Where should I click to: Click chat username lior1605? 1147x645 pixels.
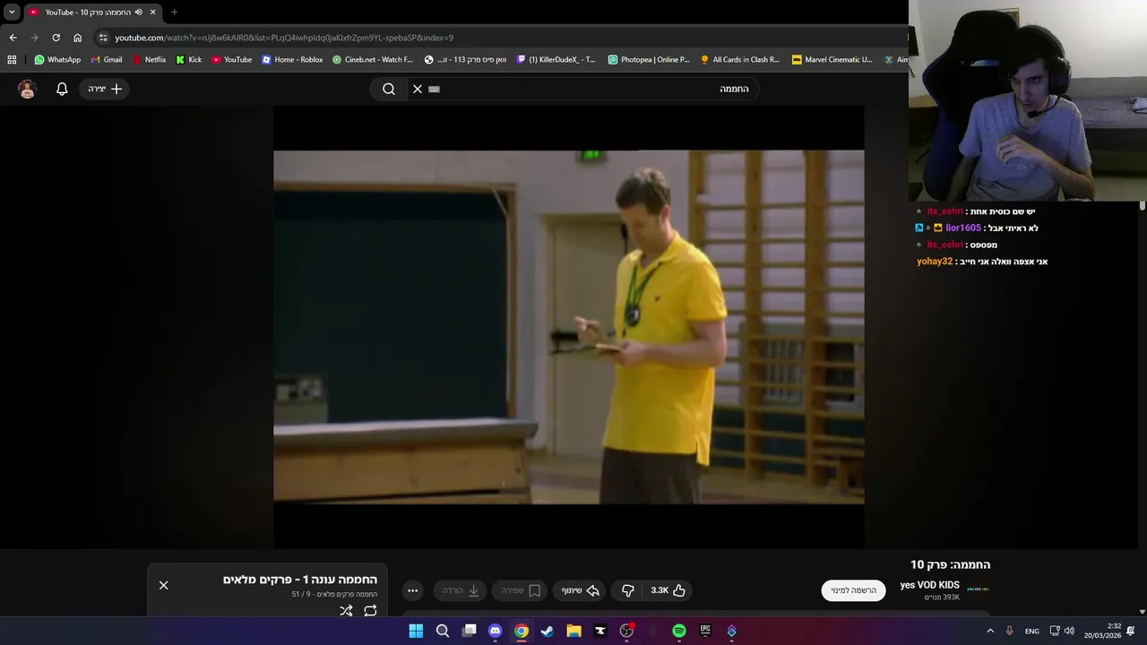click(x=963, y=228)
